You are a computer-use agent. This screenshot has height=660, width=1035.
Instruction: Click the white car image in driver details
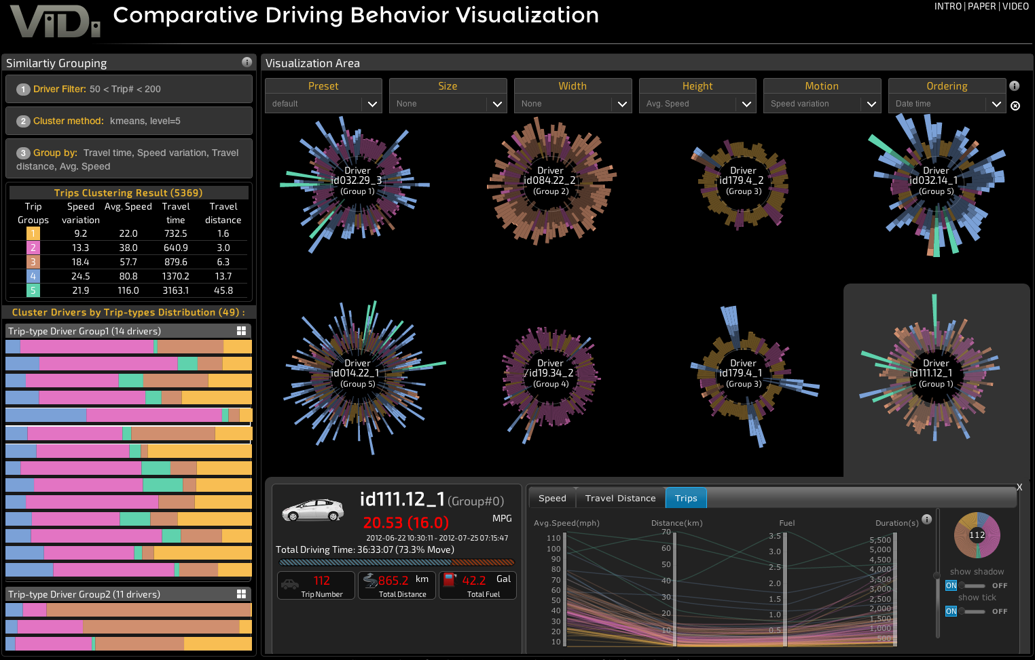click(x=312, y=510)
